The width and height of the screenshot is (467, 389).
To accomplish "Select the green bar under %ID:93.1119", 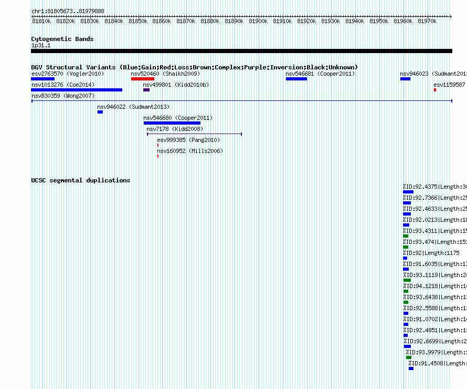I will [x=407, y=280].
